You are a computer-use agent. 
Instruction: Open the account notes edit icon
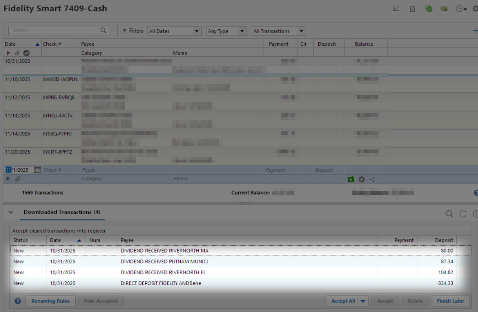point(412,9)
